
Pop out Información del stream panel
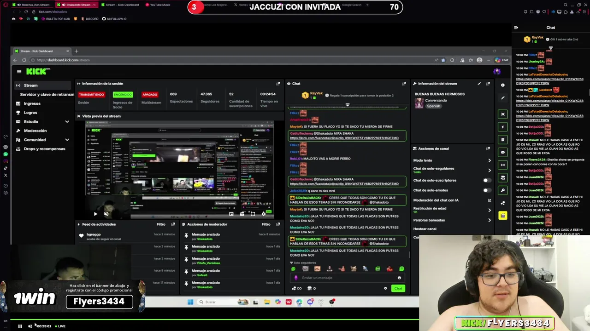click(488, 84)
